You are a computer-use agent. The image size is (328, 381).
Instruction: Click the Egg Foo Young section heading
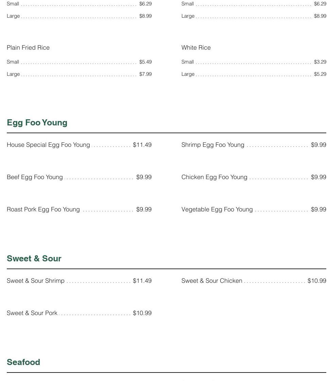point(37,123)
